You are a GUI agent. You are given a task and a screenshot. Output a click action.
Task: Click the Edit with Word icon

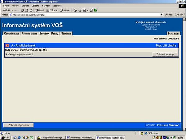pos(84,10)
